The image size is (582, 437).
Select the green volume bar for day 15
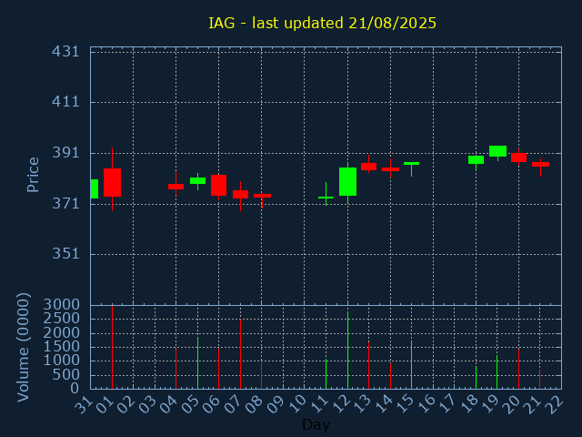click(411, 365)
